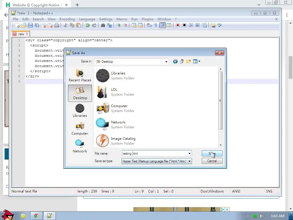Screen dimensions: 293x220
Task: Click Run Macro Multiple Times icon
Action: pos(197,25)
